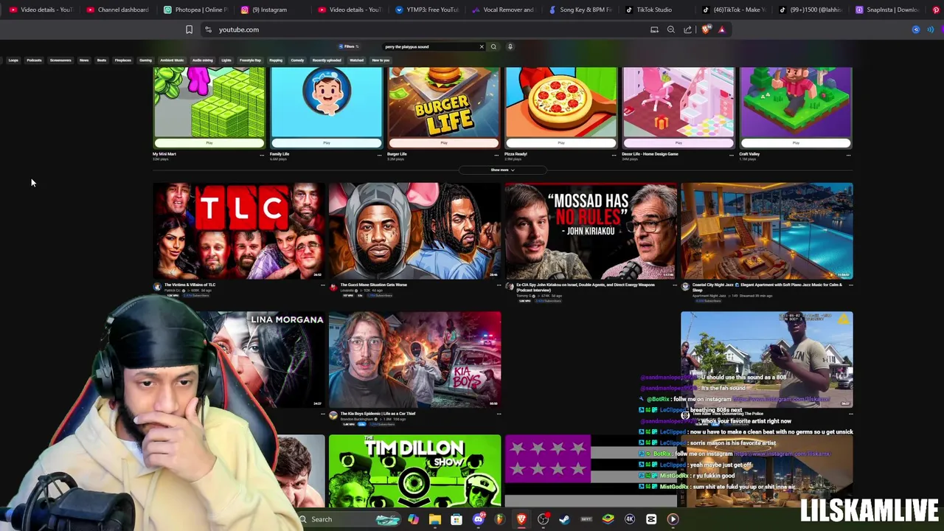Click the YouTube search magnifier button

coord(493,46)
